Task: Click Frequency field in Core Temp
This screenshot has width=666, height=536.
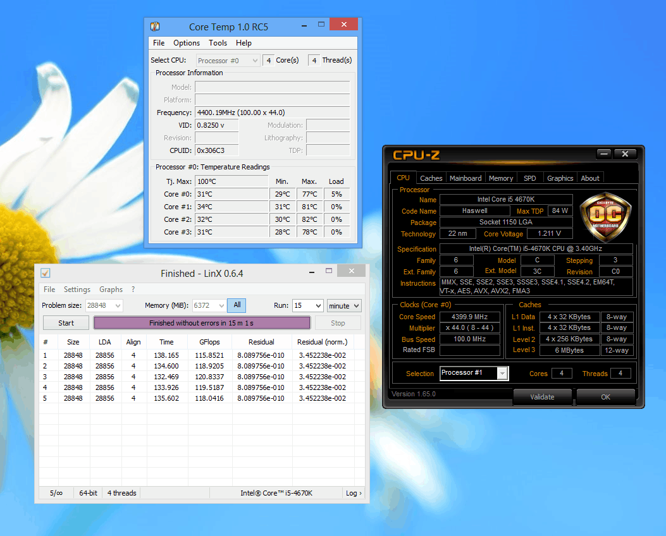Action: (272, 113)
